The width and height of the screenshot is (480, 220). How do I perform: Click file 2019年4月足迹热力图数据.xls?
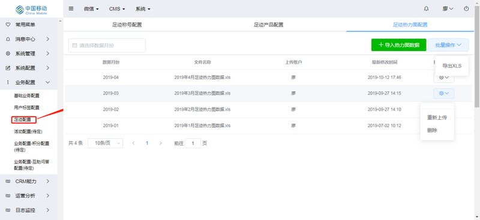(202, 78)
